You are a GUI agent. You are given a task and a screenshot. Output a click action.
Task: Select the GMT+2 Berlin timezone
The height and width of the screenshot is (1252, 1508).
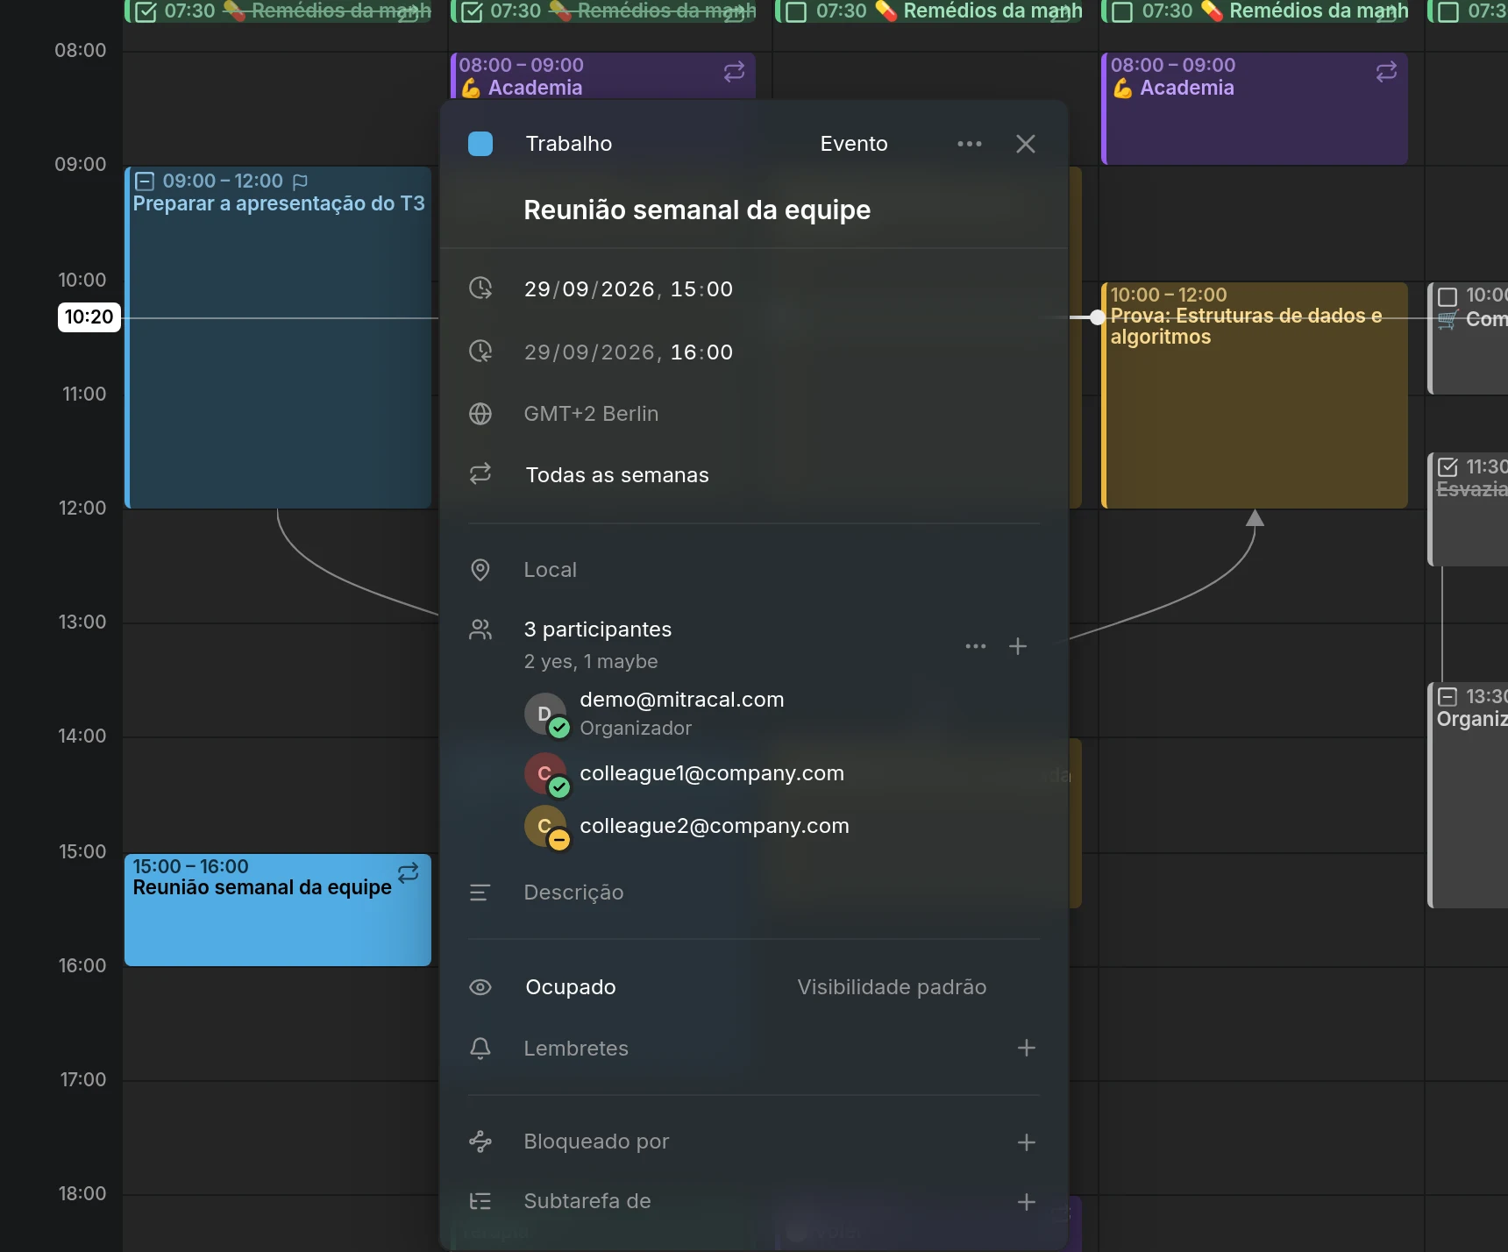click(x=591, y=414)
